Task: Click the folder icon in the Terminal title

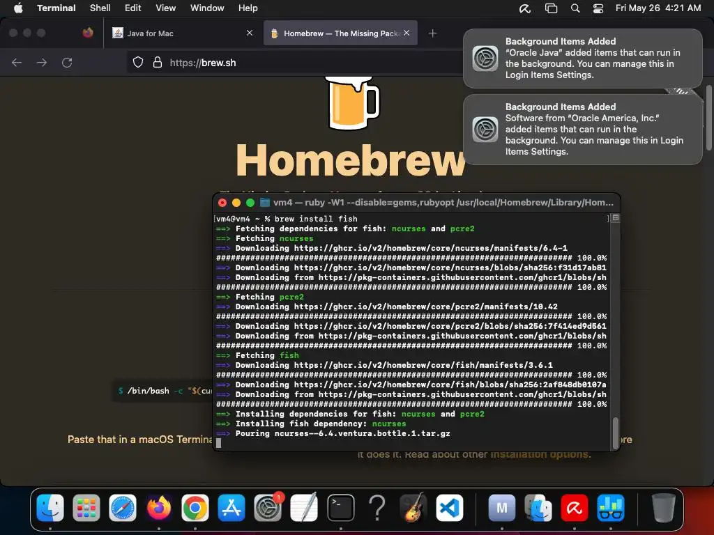Action: coord(264,203)
